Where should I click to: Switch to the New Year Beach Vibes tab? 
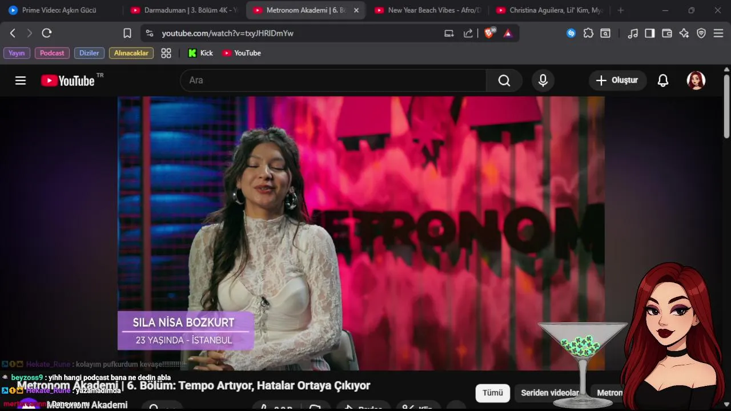pos(428,10)
